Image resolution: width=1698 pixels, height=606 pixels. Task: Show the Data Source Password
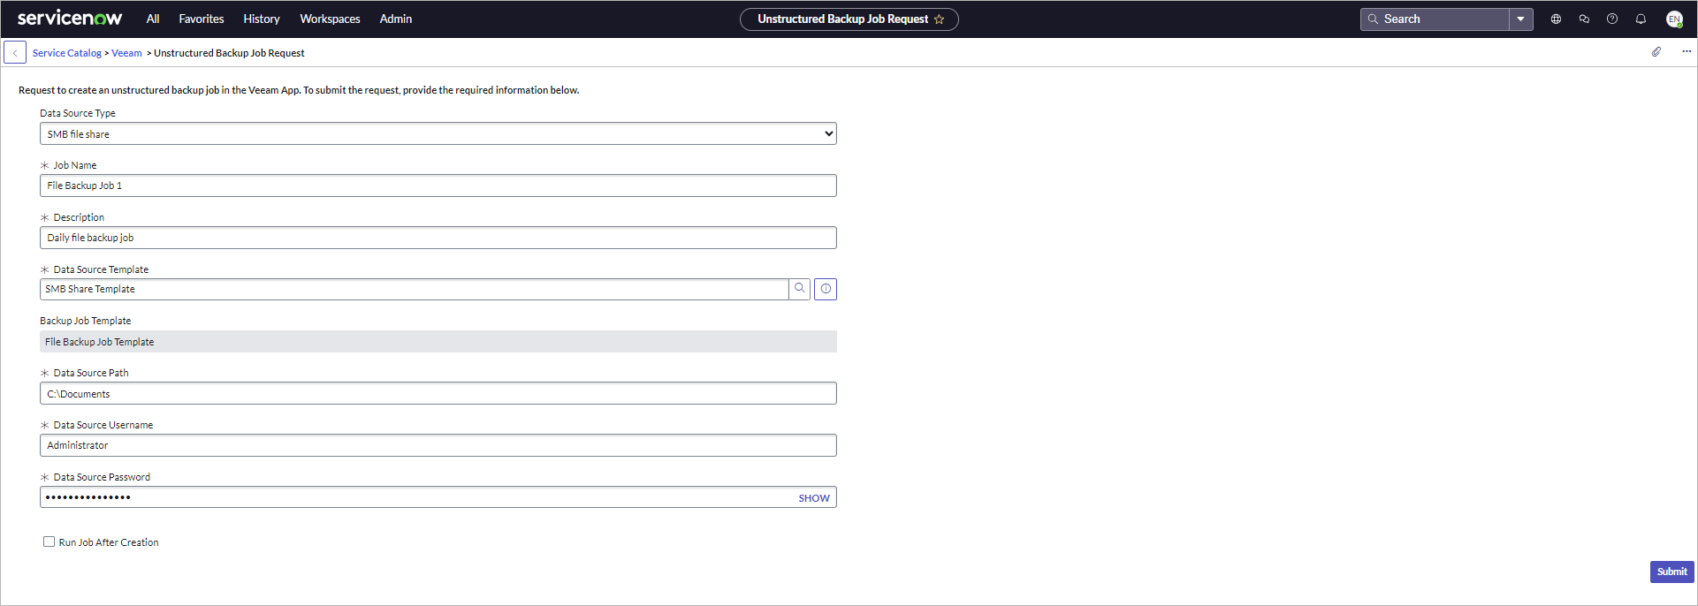[814, 498]
